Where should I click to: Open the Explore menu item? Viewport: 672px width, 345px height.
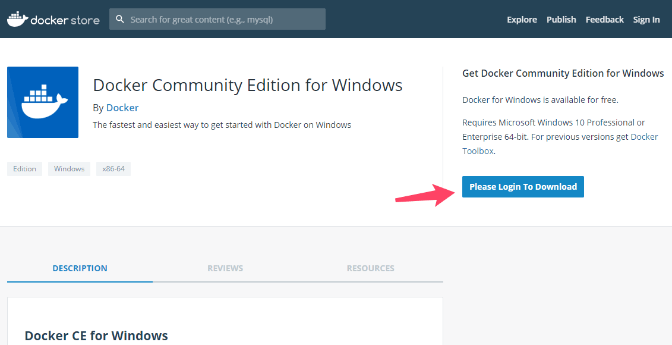(x=522, y=19)
